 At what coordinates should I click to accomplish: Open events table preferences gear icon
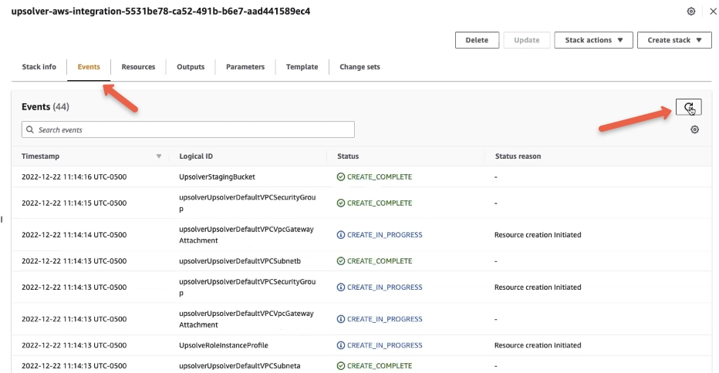click(694, 129)
